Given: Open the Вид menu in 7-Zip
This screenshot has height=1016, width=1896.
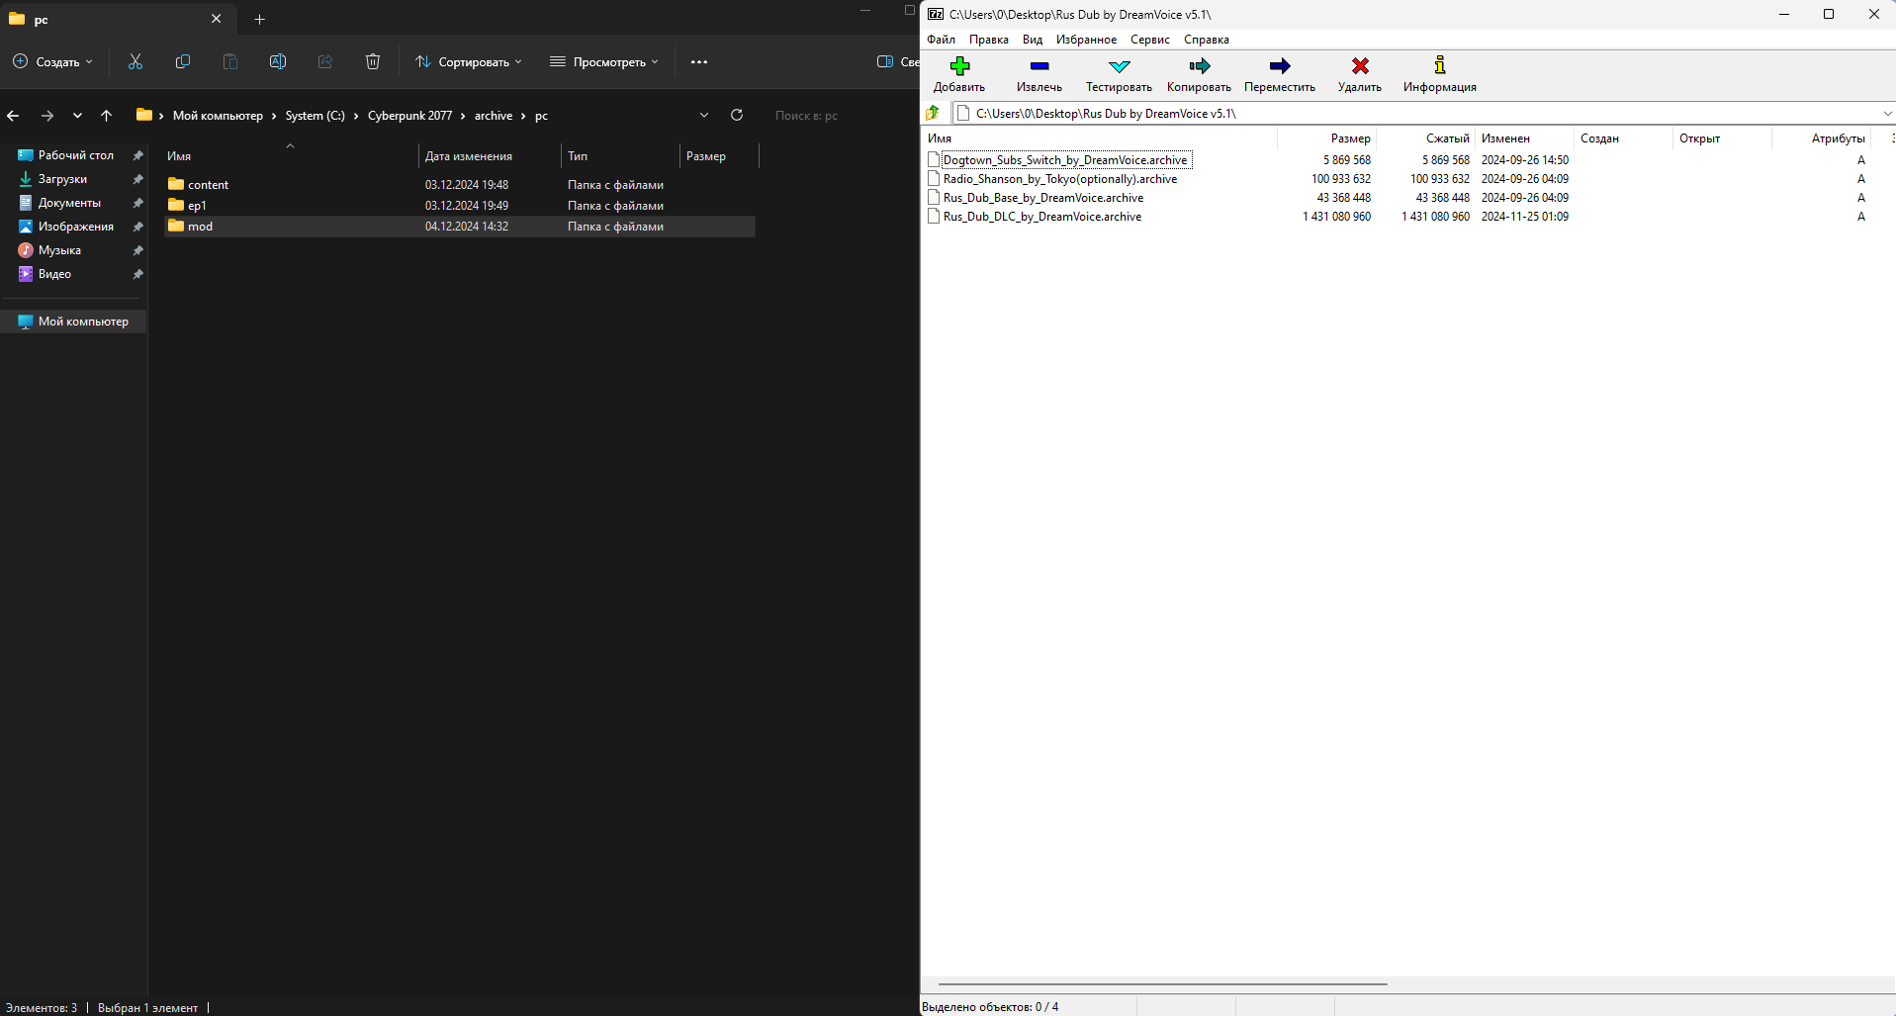Looking at the screenshot, I should click(1033, 40).
